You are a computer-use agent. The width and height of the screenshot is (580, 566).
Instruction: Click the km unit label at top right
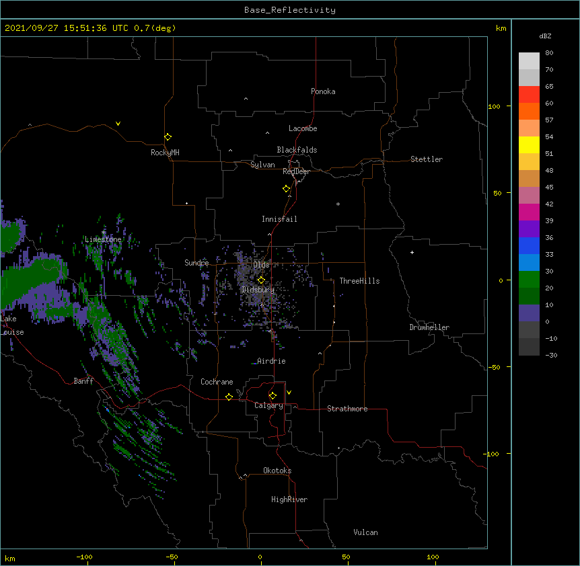tap(501, 28)
